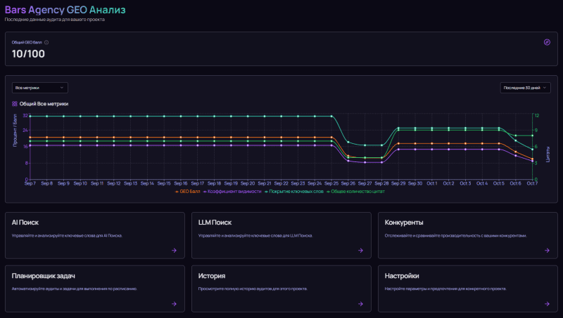This screenshot has height=318, width=563.
Task: Toggle Покрытие ключевых слов legend series
Action: point(293,191)
